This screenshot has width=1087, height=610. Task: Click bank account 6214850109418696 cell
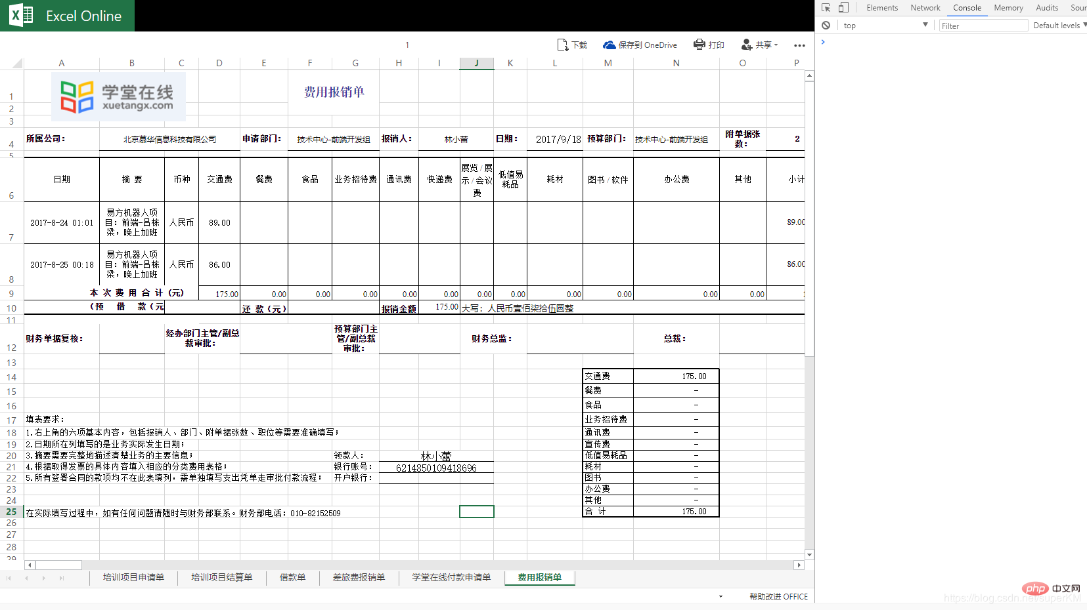click(x=436, y=468)
